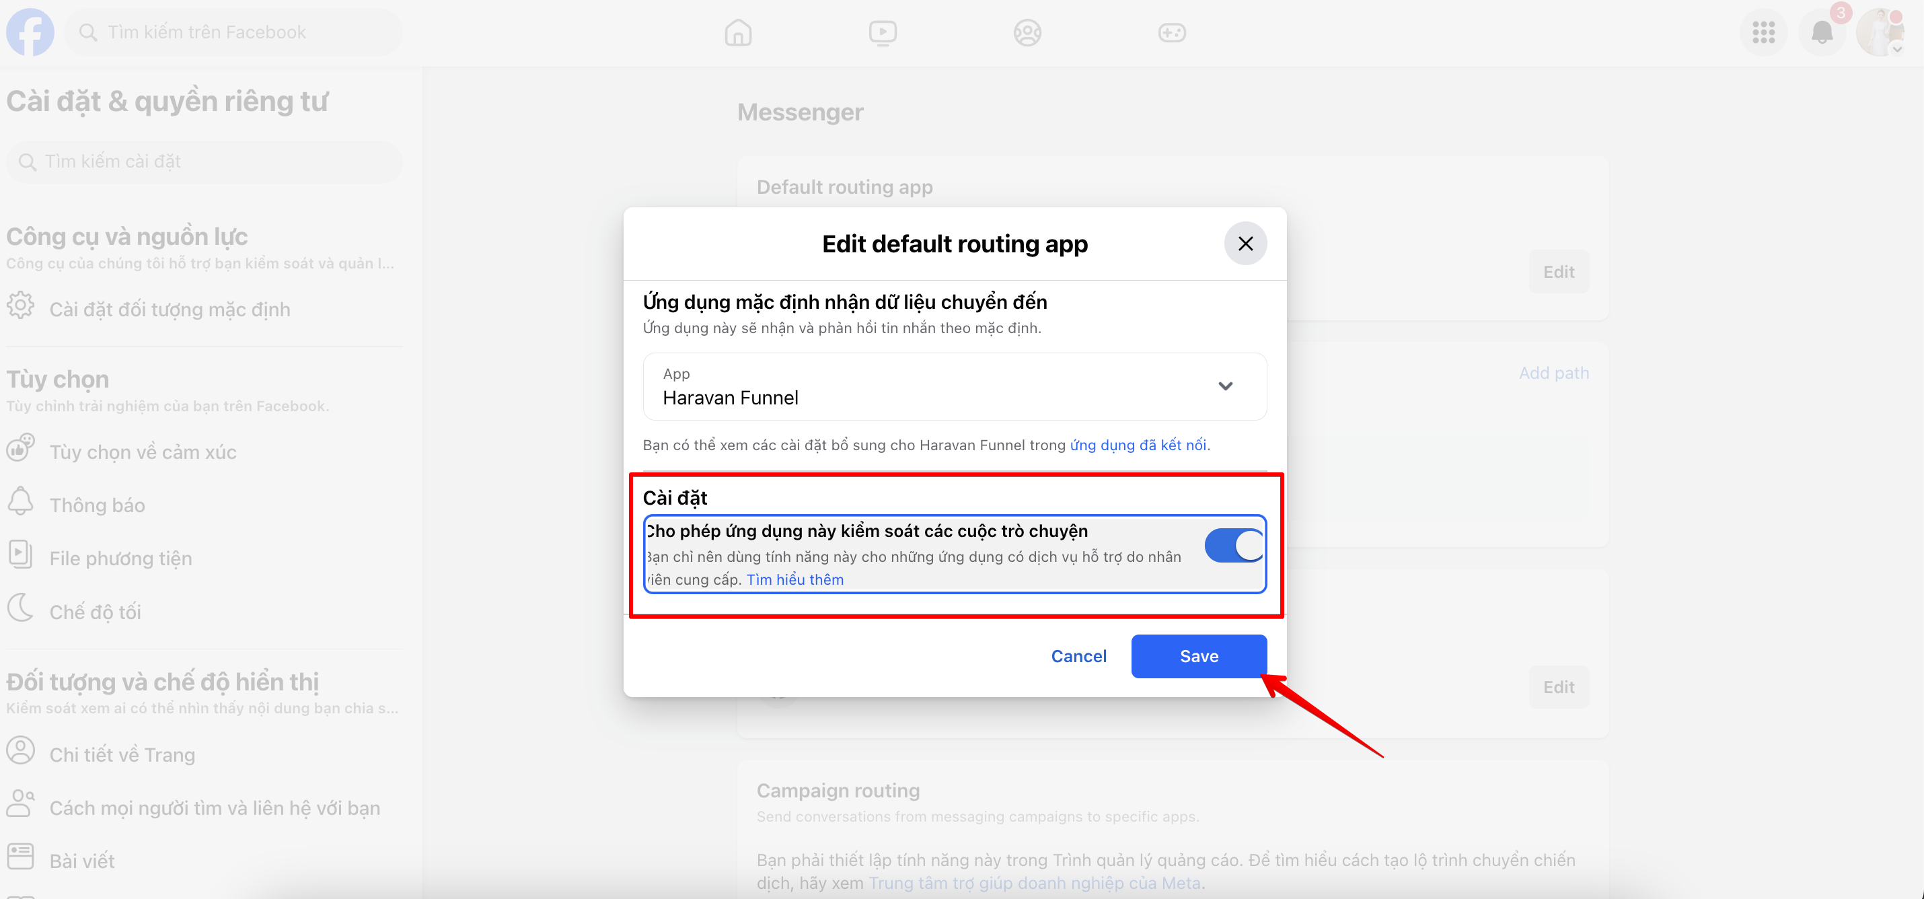The width and height of the screenshot is (1924, 899).
Task: Open the 'ứng dụng đã kết nối' link
Action: pyautogui.click(x=1138, y=445)
